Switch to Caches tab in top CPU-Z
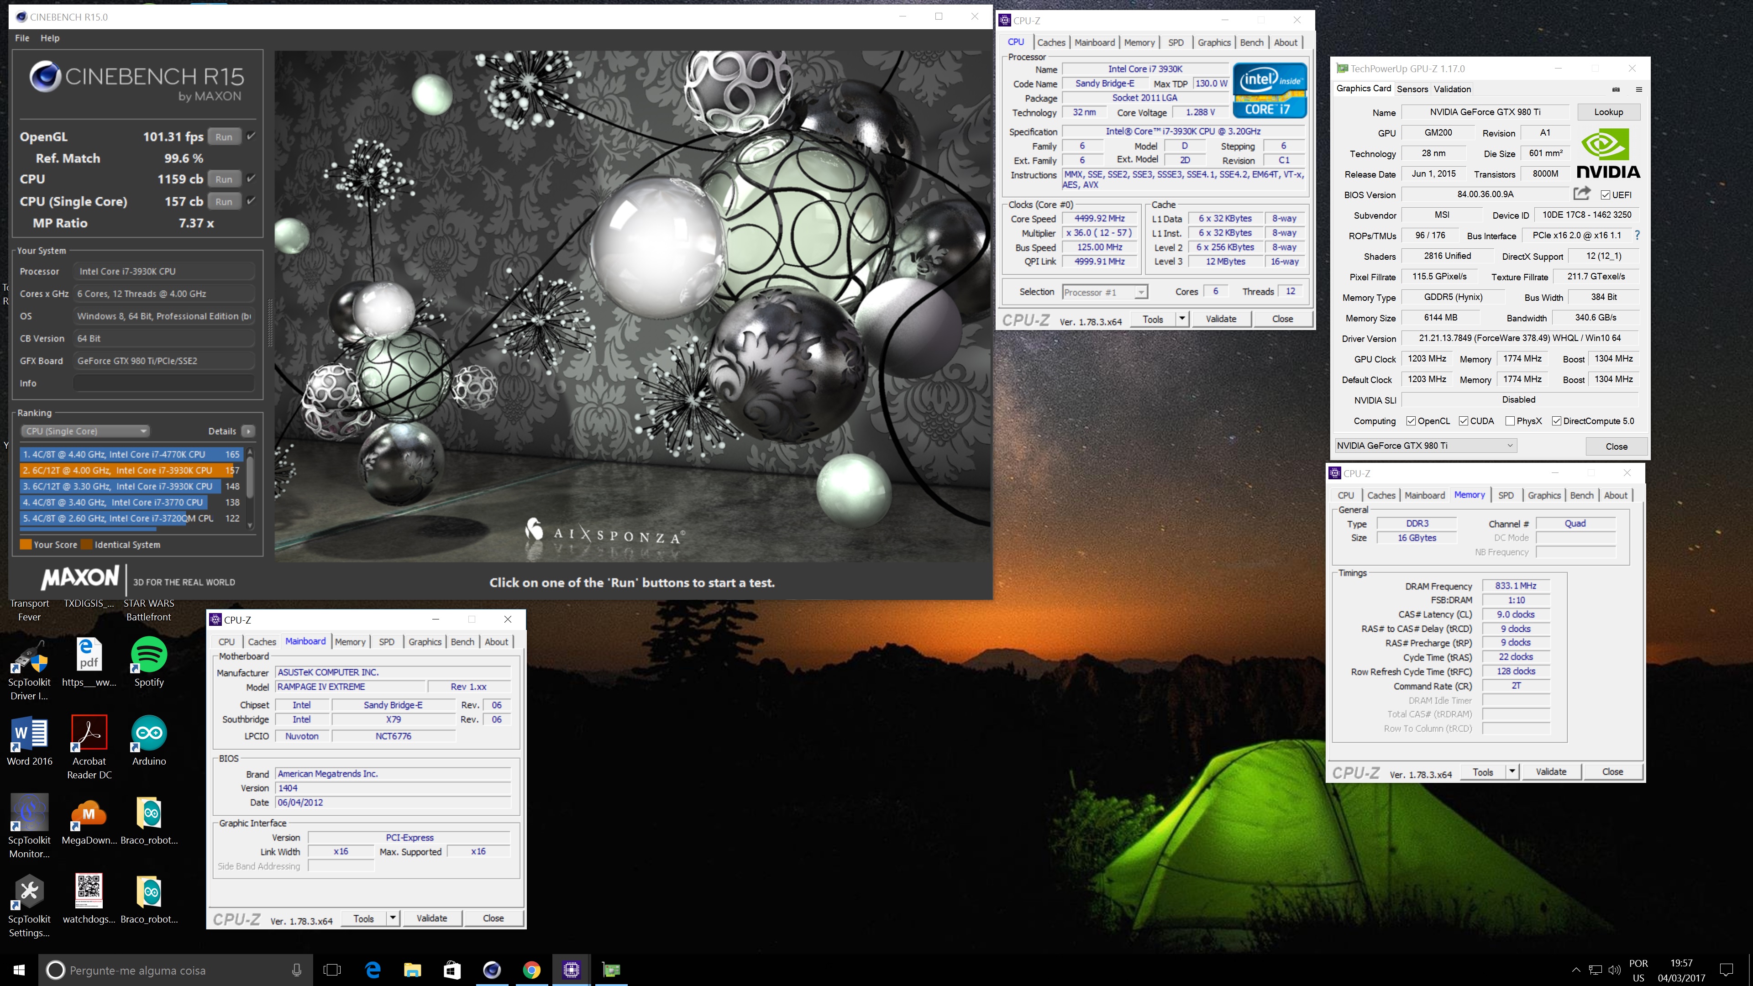1753x986 pixels. pos(1051,42)
